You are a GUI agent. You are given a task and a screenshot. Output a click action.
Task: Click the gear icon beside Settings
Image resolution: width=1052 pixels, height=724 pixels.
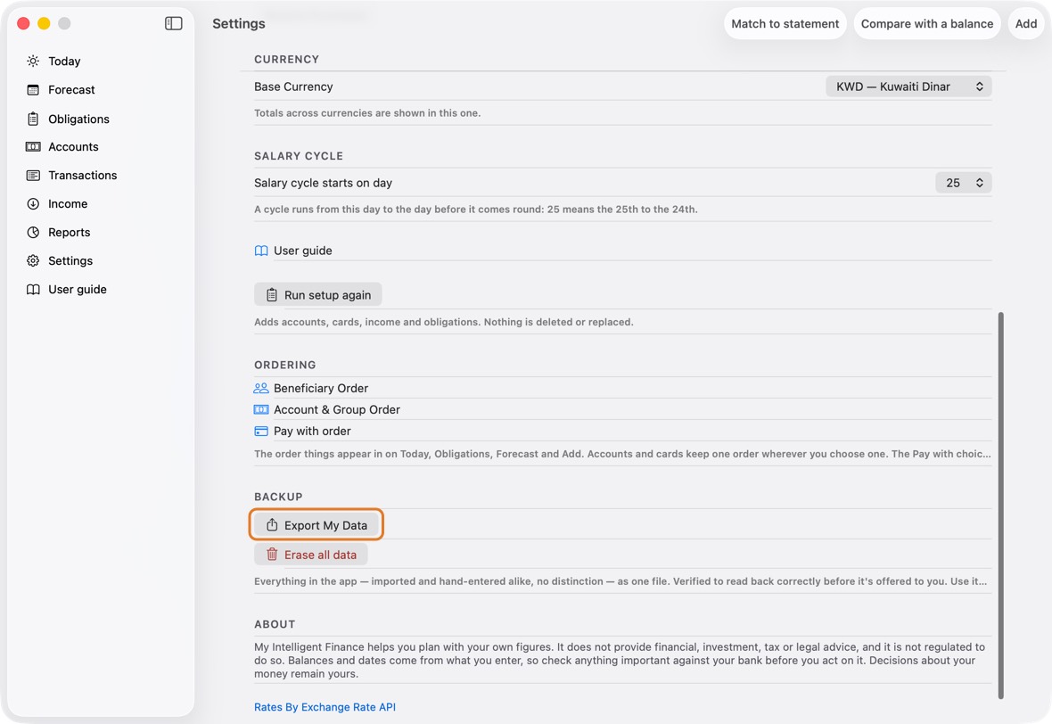click(33, 261)
